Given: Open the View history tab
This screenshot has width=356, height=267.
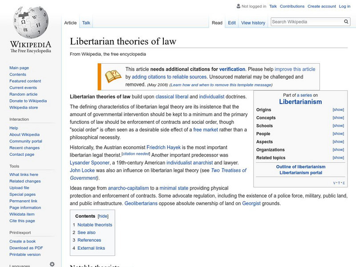Looking at the screenshot, I should click(253, 23).
